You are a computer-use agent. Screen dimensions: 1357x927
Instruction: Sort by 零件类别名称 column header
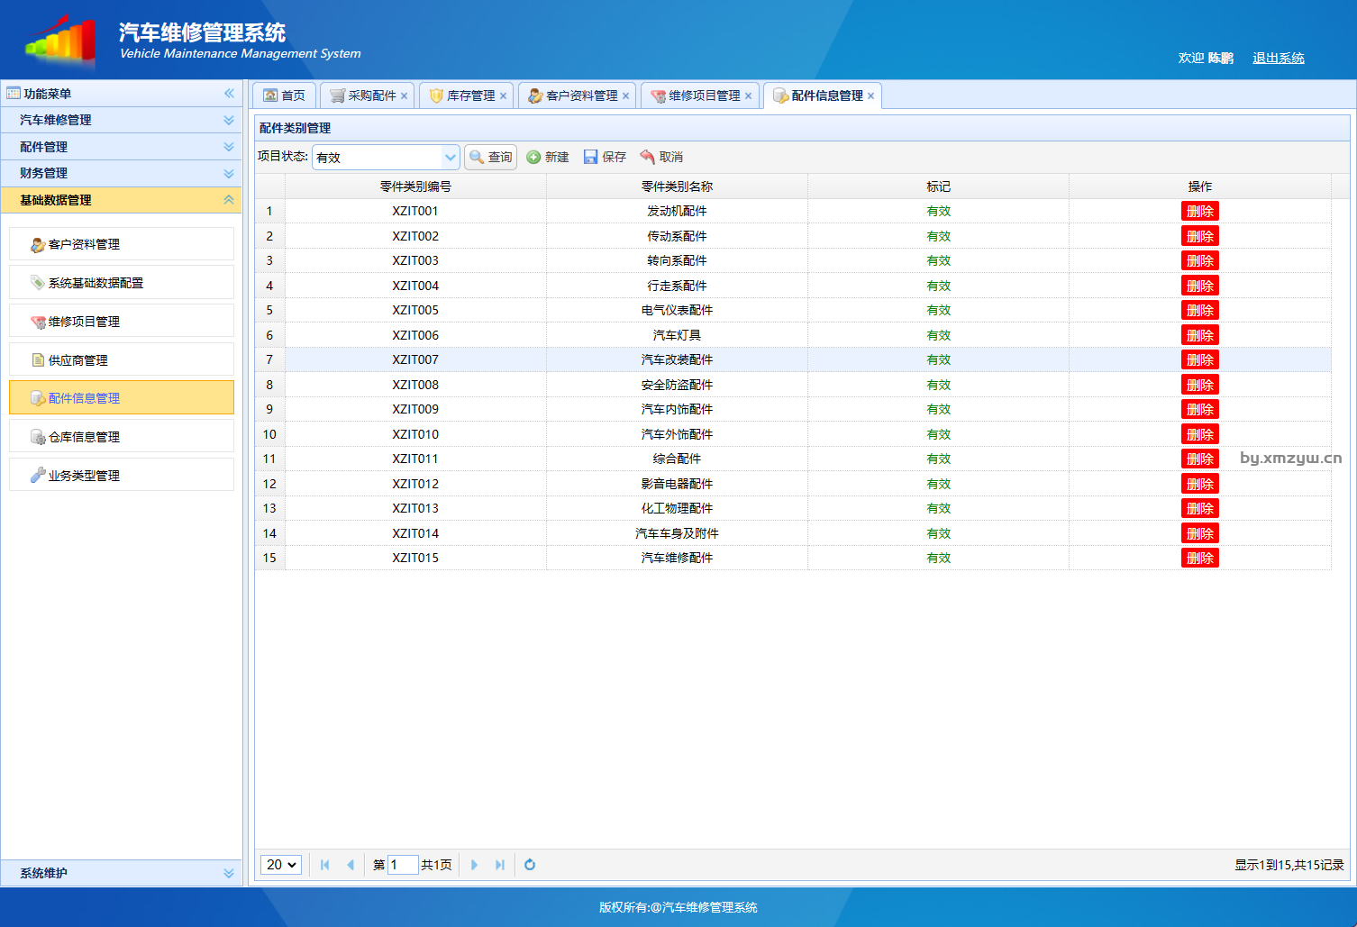pyautogui.click(x=677, y=186)
